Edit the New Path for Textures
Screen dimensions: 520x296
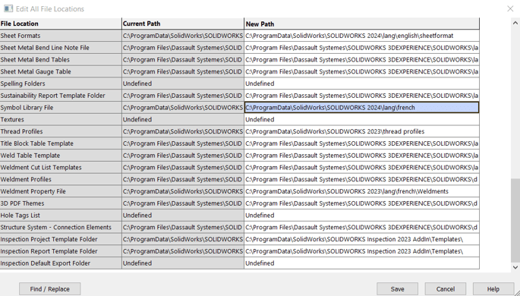pyautogui.click(x=362, y=119)
